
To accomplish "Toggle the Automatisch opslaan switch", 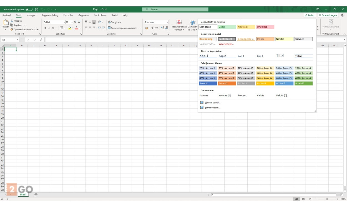I will 29,9.
